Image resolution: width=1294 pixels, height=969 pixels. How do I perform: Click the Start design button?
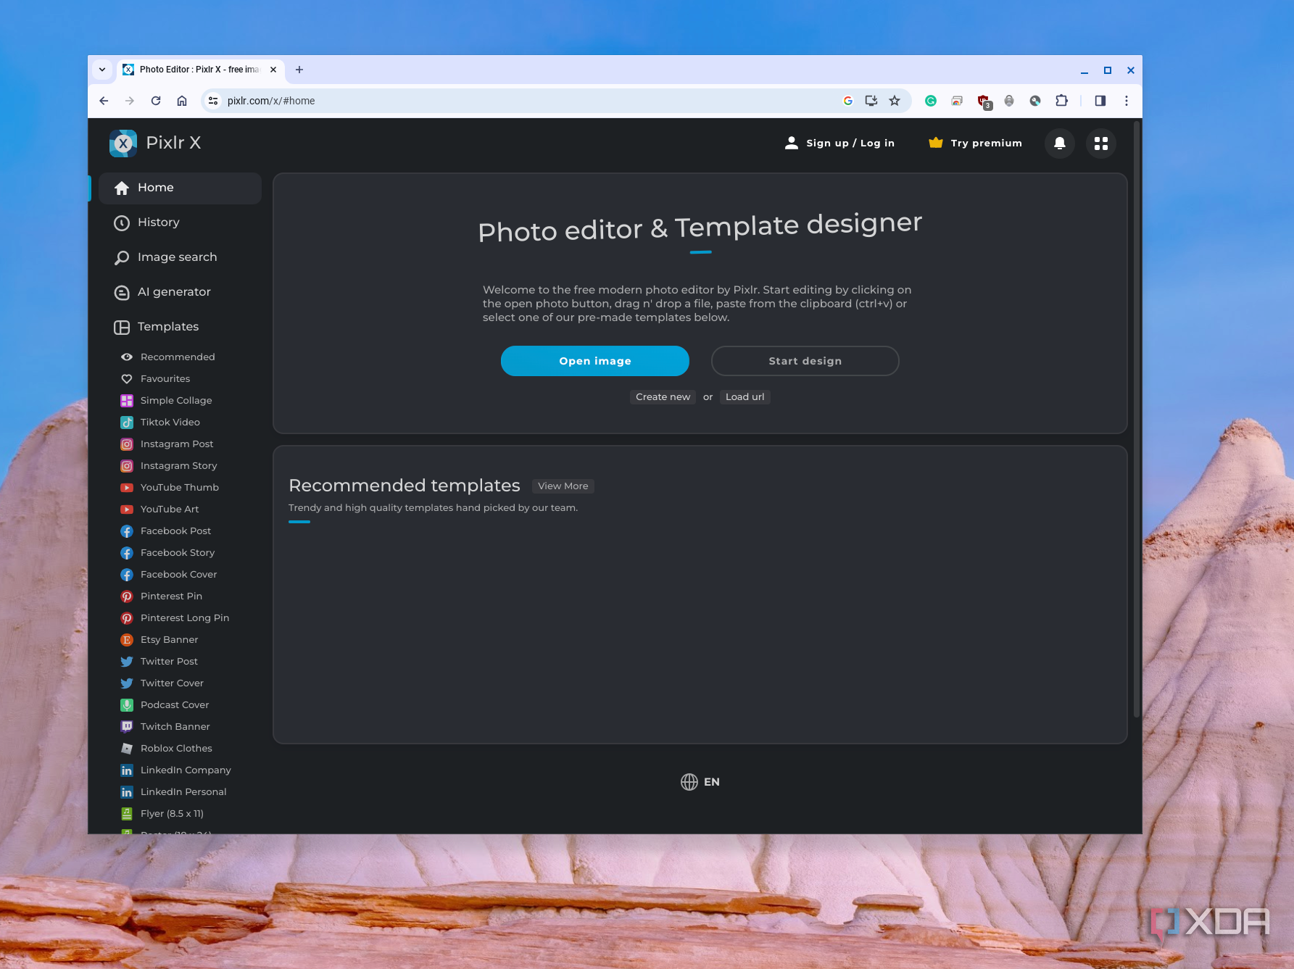pos(805,361)
